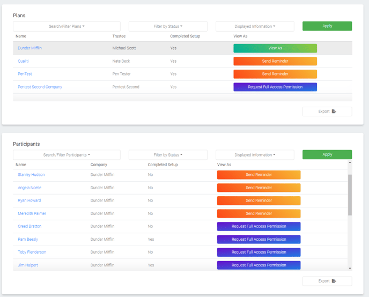Click the export icon in Participants section
369x297 pixels.
coord(334,281)
